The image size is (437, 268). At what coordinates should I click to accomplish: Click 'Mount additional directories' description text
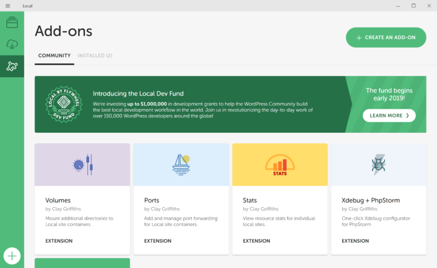79,221
